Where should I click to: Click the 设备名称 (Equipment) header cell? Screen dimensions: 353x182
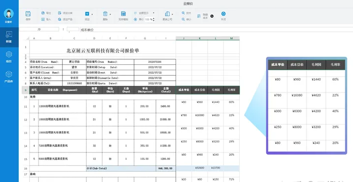coord(62,90)
